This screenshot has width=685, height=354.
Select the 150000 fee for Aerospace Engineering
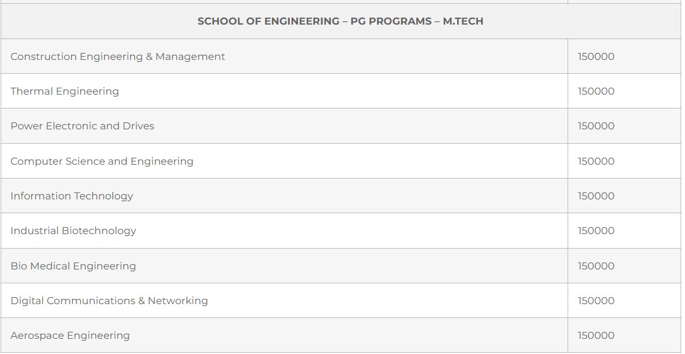(x=596, y=336)
